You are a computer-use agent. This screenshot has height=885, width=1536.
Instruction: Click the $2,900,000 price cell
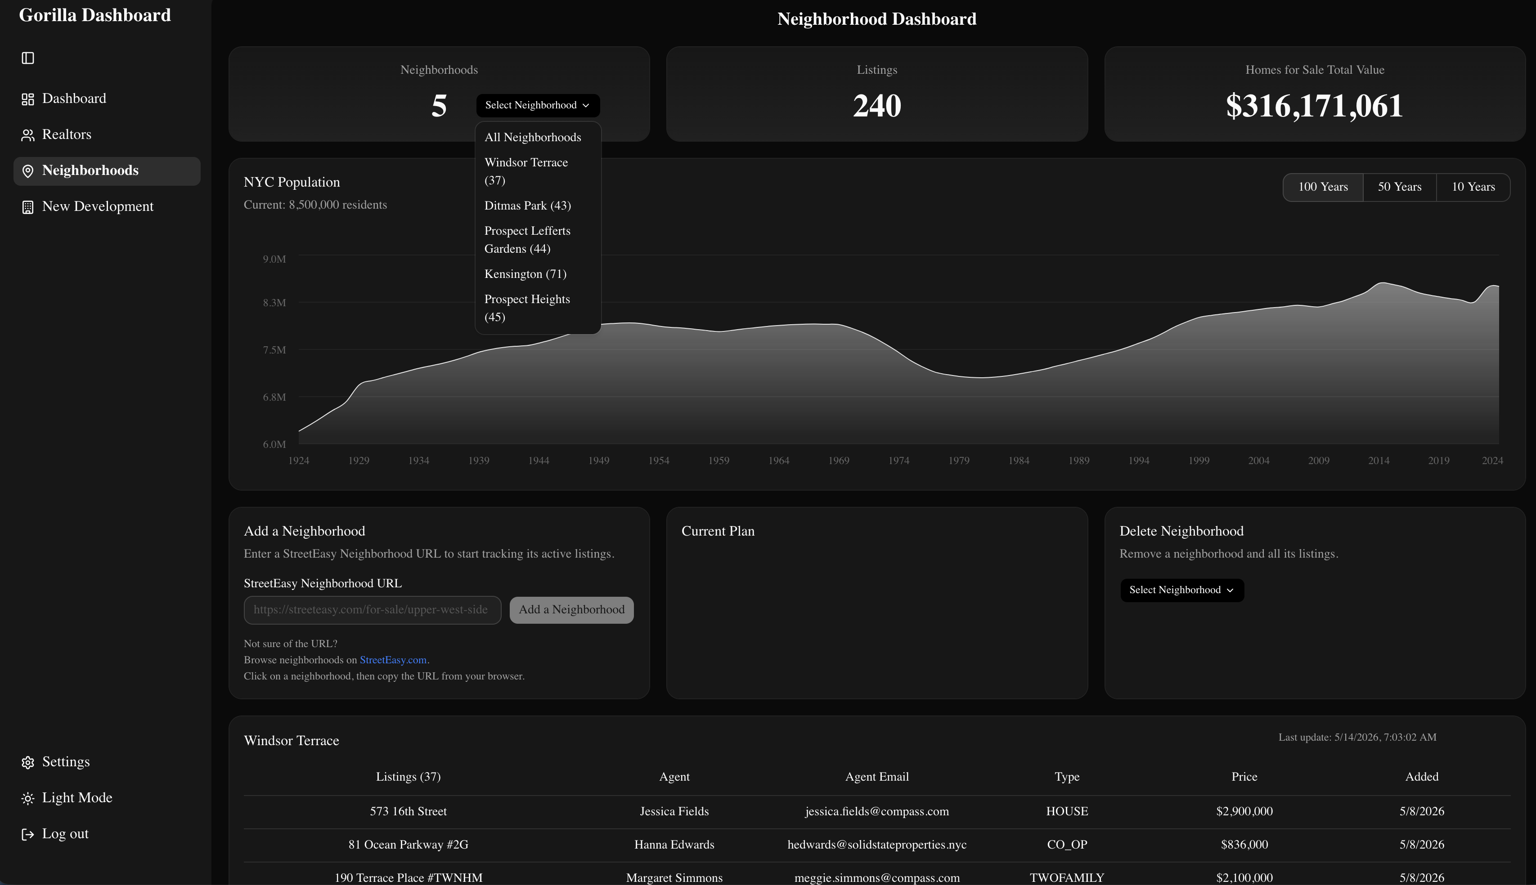[x=1244, y=811]
